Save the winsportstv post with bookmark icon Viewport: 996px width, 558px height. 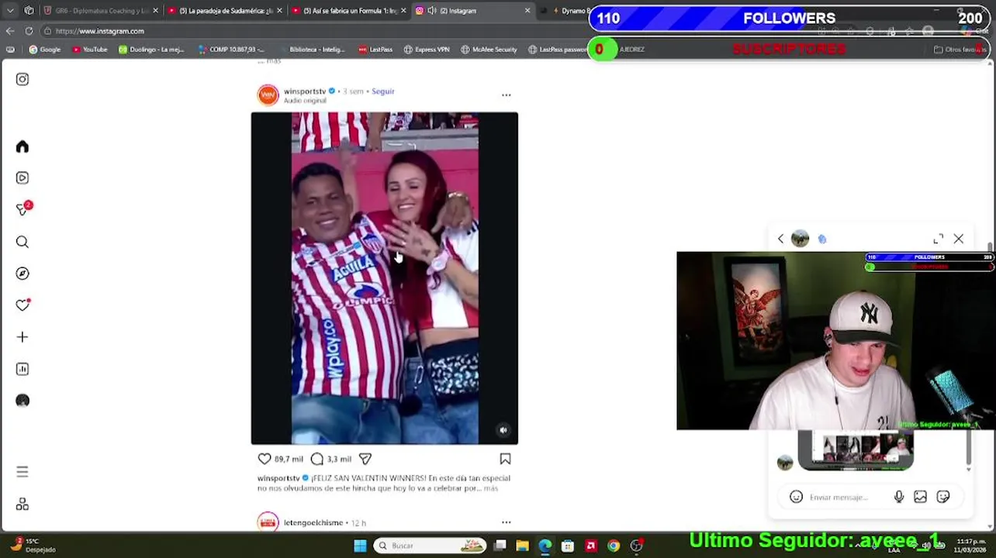(x=505, y=459)
